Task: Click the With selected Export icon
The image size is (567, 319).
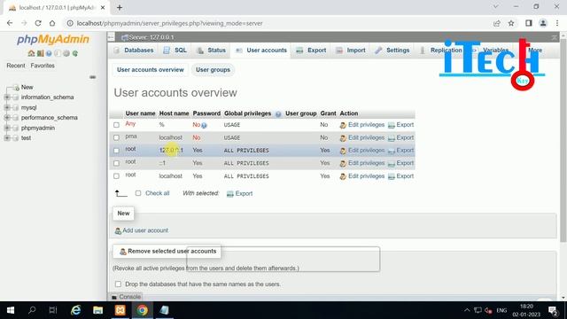Action: [x=230, y=194]
